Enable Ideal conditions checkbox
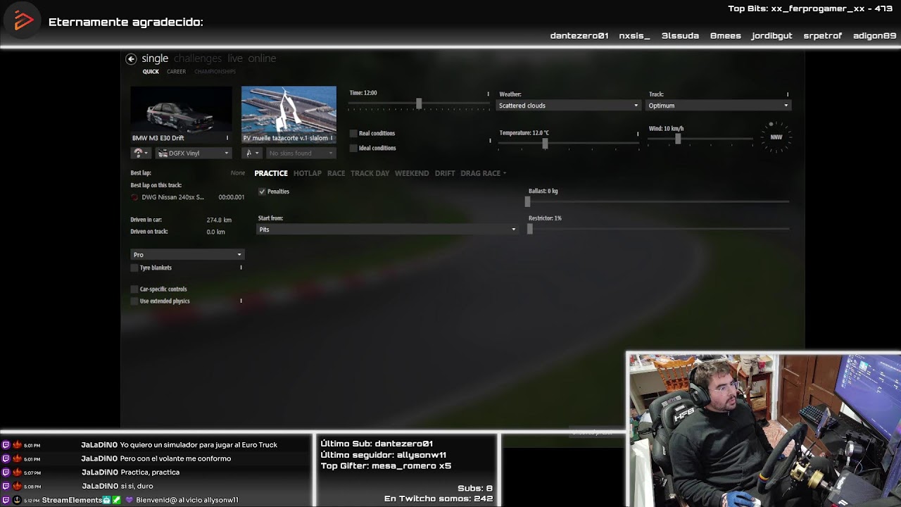The height and width of the screenshot is (507, 901). pos(353,148)
